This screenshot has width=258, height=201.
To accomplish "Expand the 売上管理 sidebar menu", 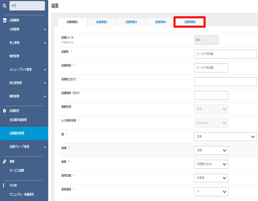I will pos(44,43).
